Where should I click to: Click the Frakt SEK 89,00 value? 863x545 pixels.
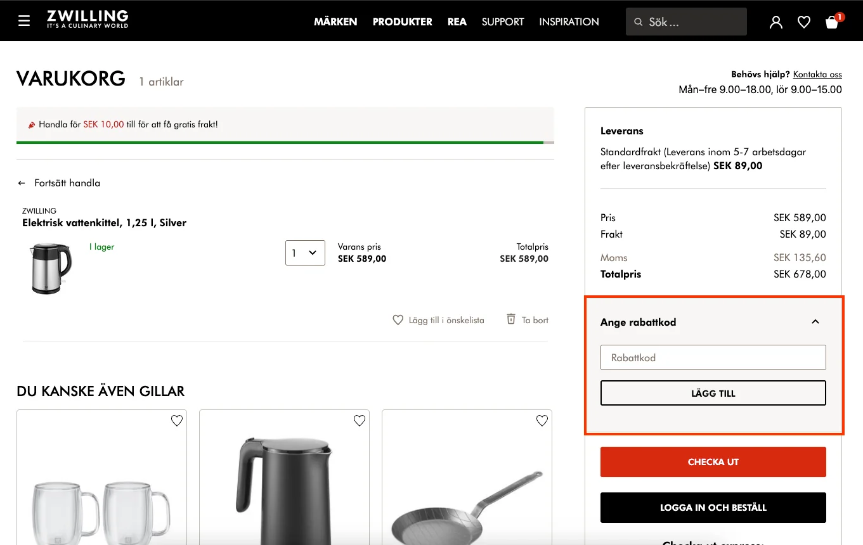point(803,234)
